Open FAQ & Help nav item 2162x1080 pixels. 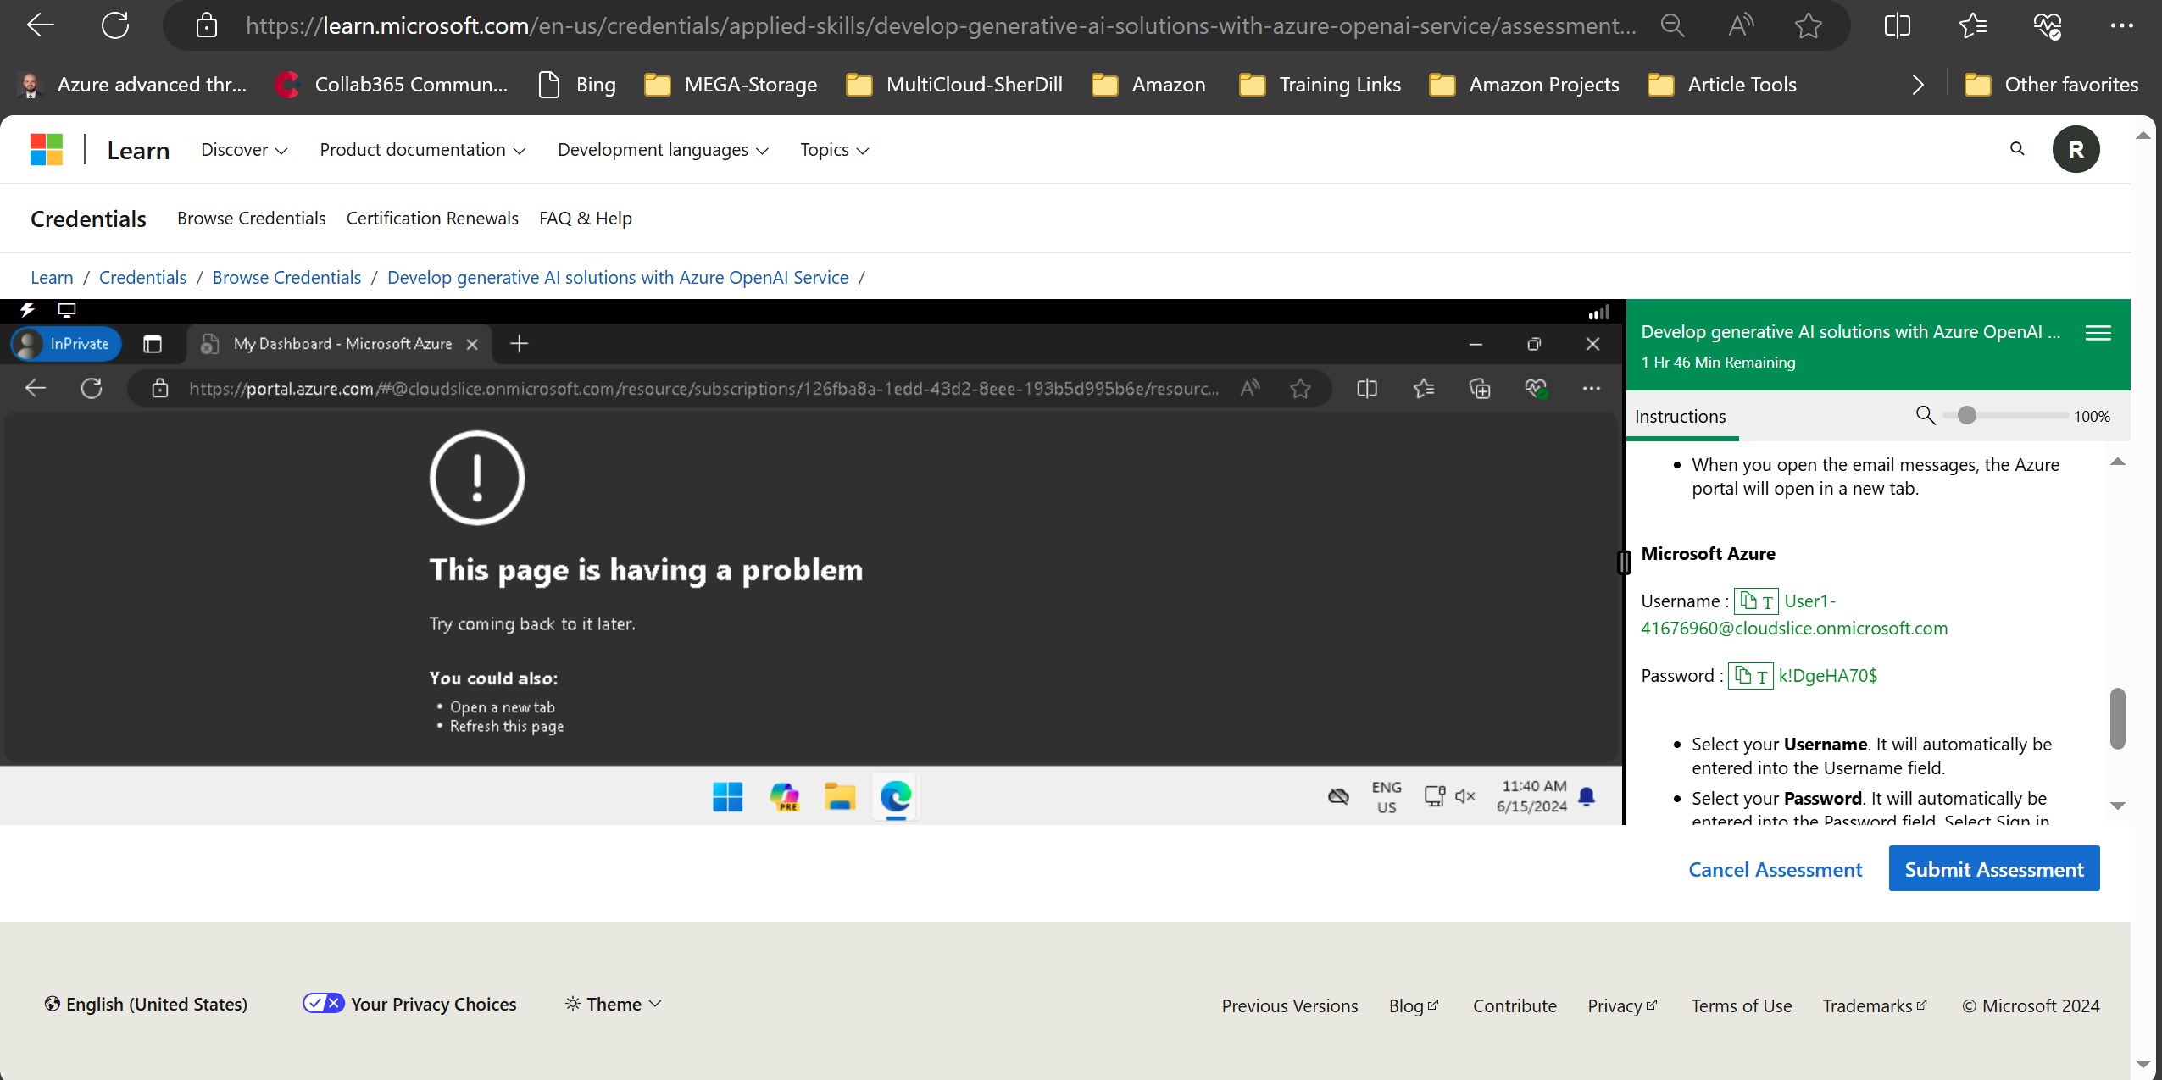pyautogui.click(x=586, y=219)
